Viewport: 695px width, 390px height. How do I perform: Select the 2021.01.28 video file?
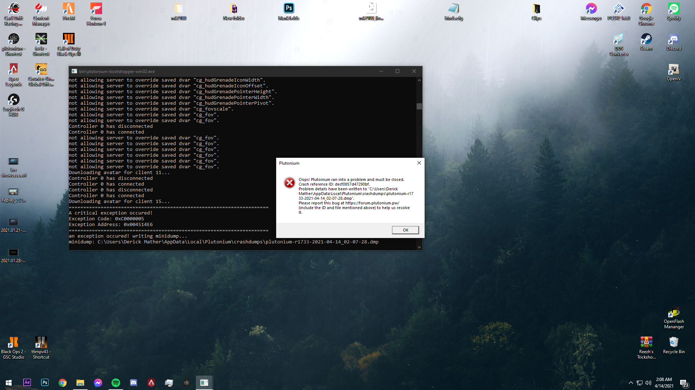[x=14, y=256]
